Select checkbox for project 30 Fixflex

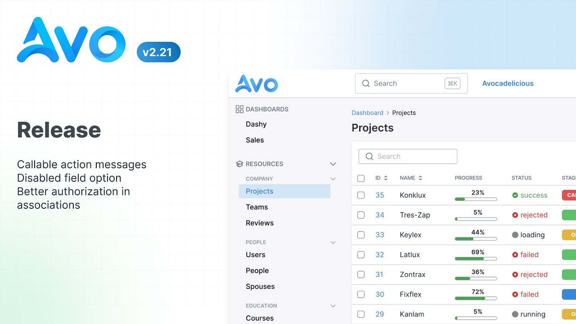361,294
